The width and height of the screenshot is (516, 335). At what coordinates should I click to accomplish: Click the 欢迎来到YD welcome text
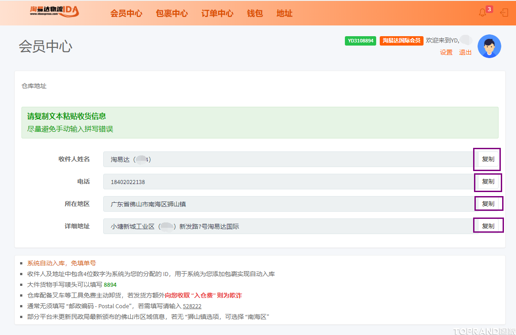coord(442,41)
